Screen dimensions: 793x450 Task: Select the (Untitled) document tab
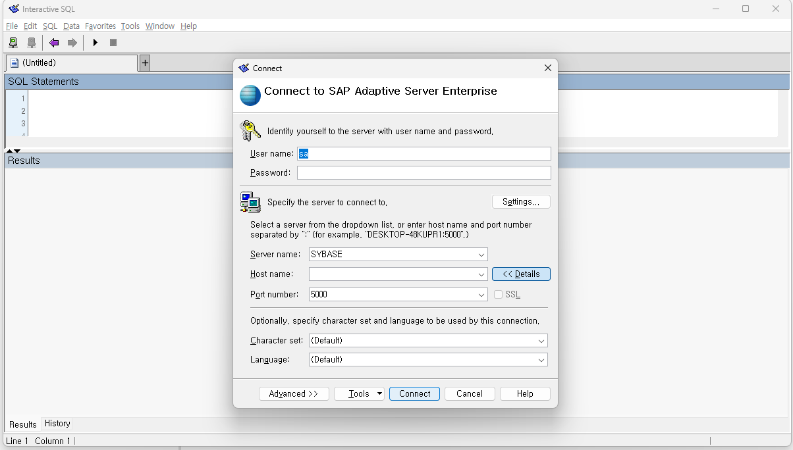tap(71, 63)
